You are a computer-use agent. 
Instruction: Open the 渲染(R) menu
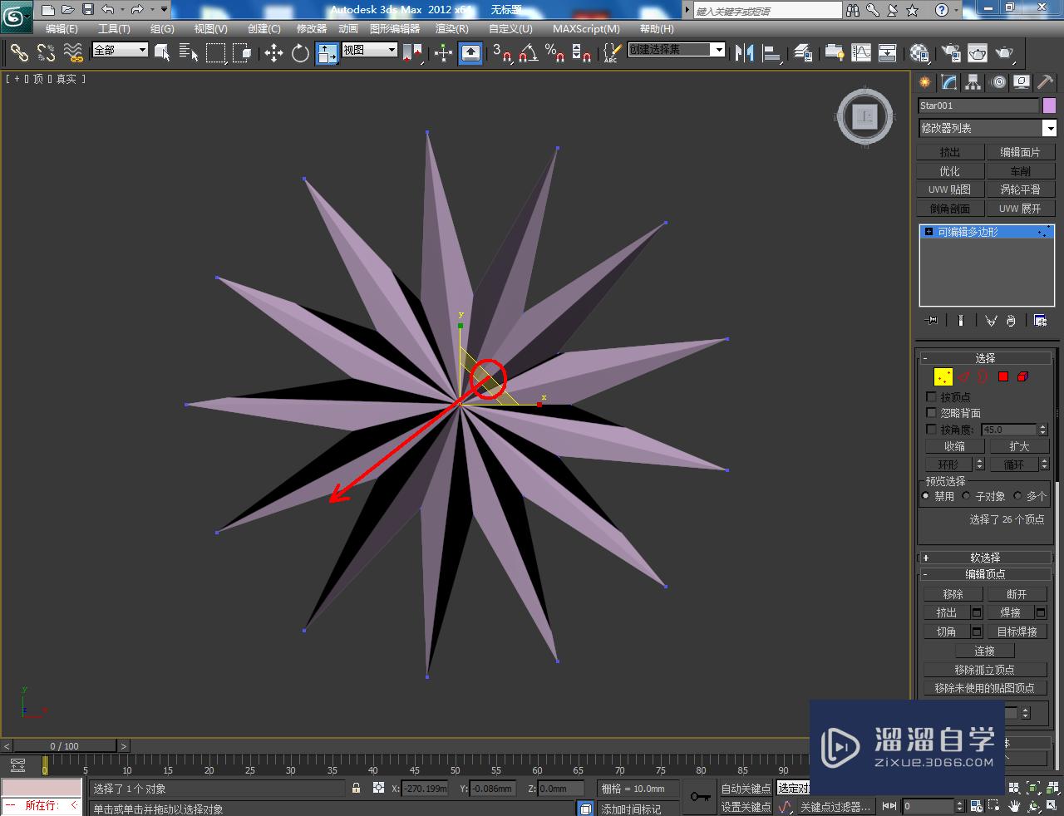point(452,28)
